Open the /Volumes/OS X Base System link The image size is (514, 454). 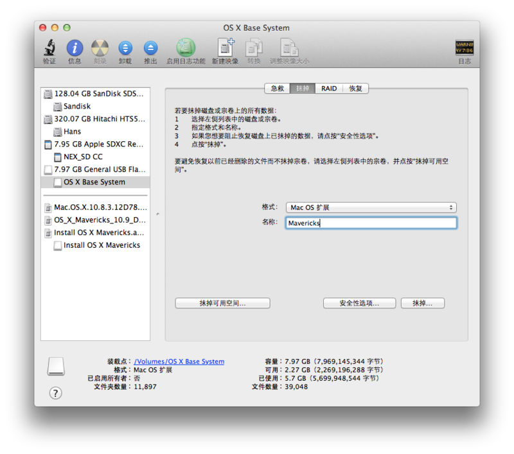(179, 362)
